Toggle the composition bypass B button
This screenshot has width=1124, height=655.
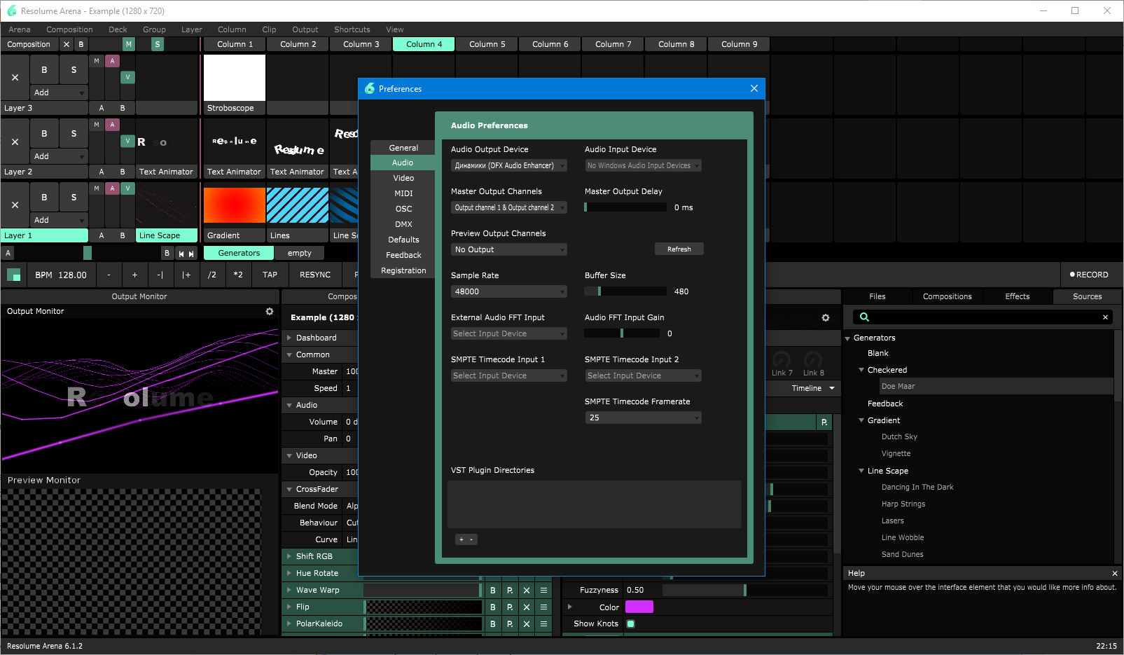81,44
